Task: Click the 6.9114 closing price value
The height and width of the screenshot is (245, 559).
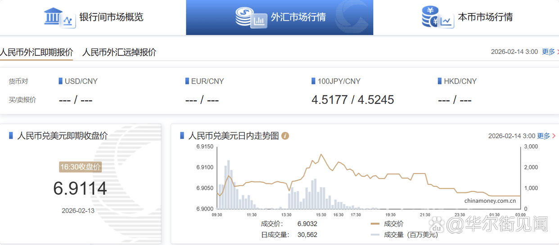Action: tap(80, 188)
